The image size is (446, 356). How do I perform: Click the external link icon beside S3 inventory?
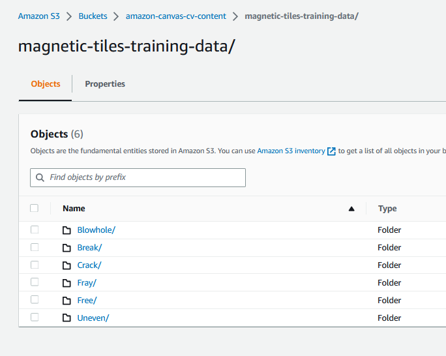(331, 151)
